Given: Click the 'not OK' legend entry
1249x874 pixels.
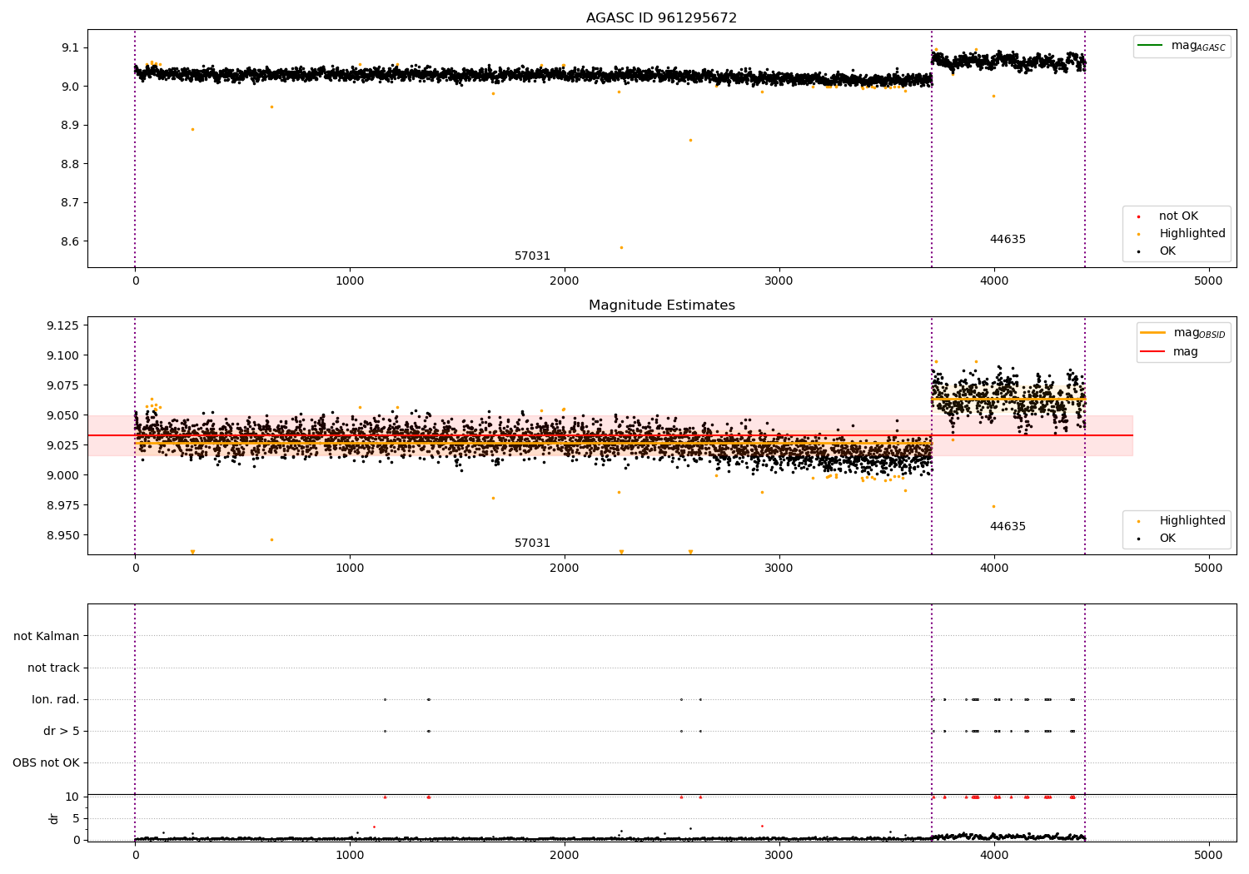Looking at the screenshot, I should pyautogui.click(x=1178, y=216).
